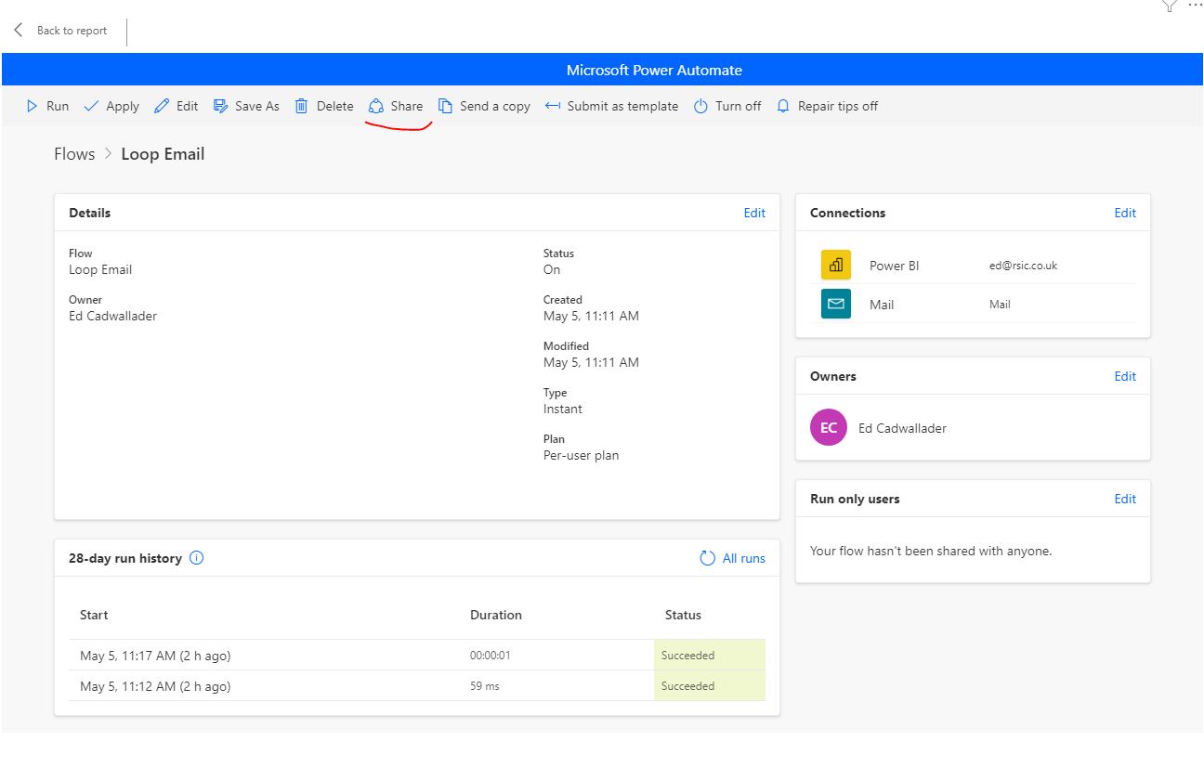Click the 59 ms duration value

[484, 686]
